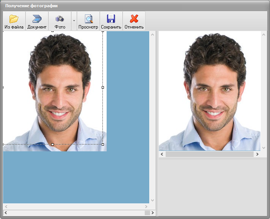Click the cropped preview photo on the right
The image size is (270, 219).
209,91
